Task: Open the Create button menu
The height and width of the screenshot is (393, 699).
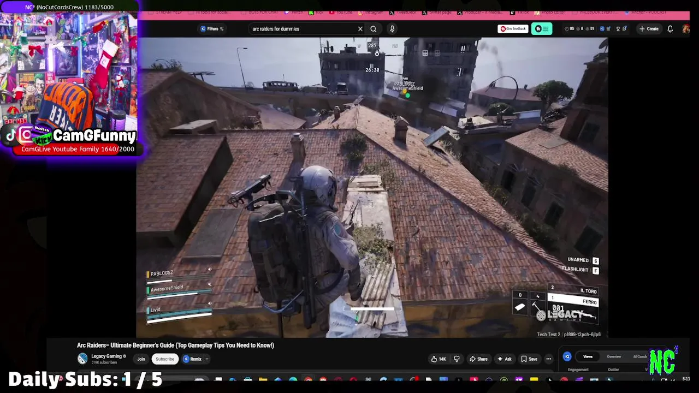Action: [x=649, y=29]
